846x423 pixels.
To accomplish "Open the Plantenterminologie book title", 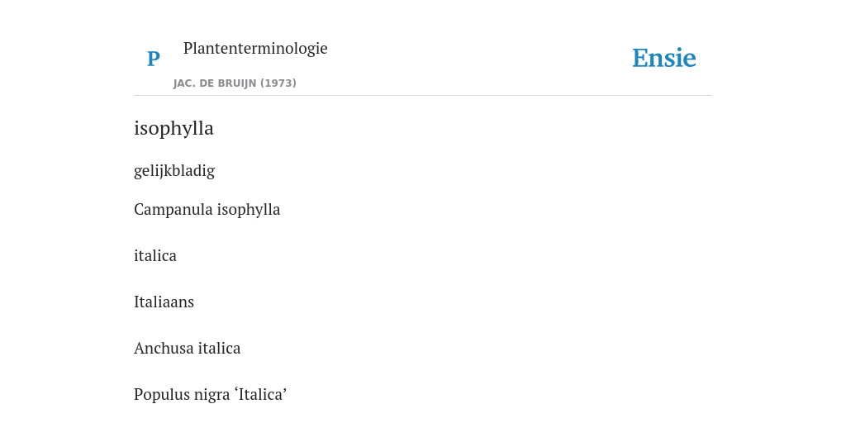I will (255, 48).
